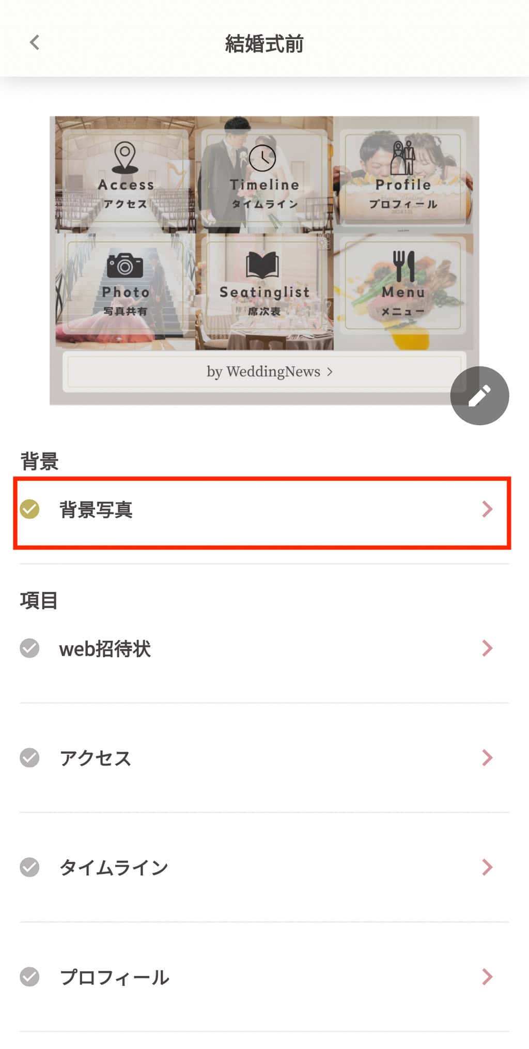Tap the pencil edit button
This screenshot has height=1049, width=529.
pyautogui.click(x=479, y=396)
